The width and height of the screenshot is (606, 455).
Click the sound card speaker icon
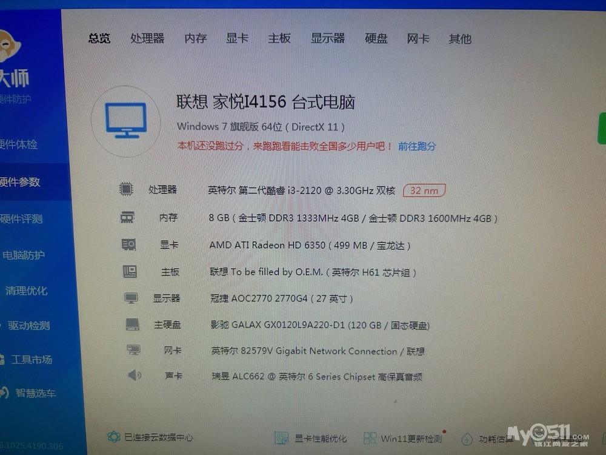[135, 376]
